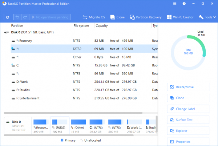Click the 99.42 GB capacity value in C: row
218x146 pixels.
coord(128,65)
